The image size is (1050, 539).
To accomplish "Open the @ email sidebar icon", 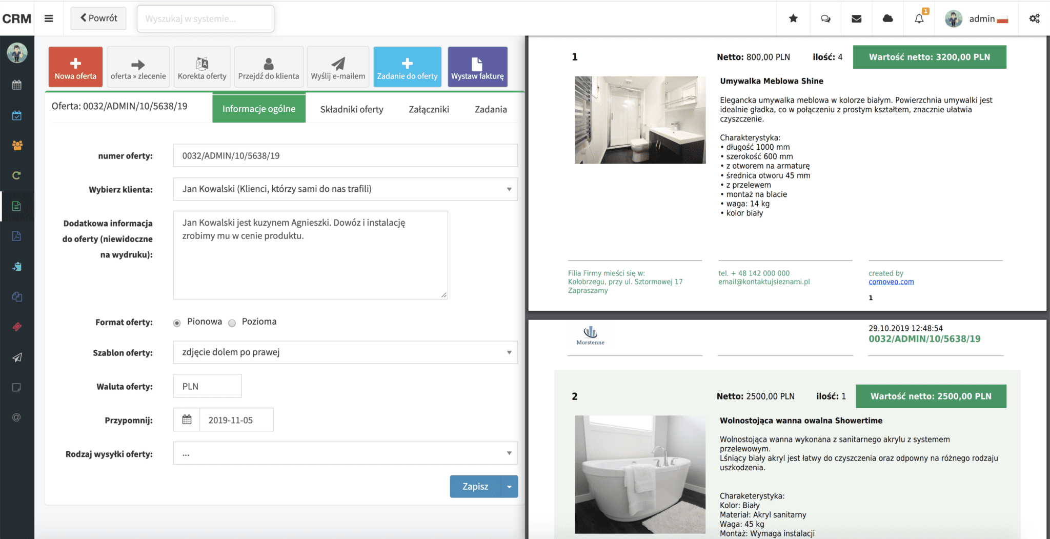I will [x=17, y=417].
